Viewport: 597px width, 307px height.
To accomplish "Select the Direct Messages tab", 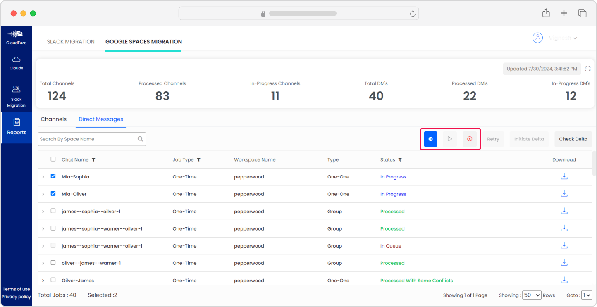I will coord(101,119).
